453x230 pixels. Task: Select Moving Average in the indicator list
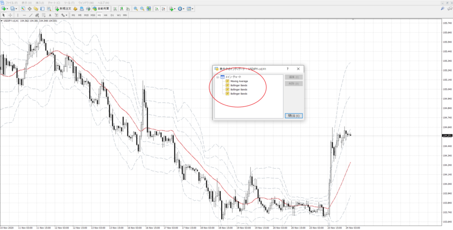(239, 81)
